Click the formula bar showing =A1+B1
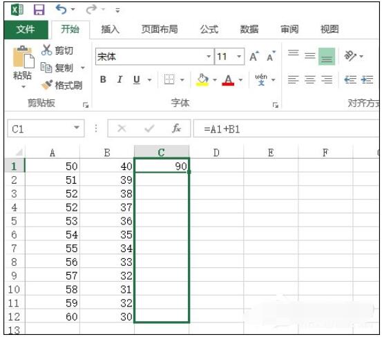The width and height of the screenshot is (382, 337). point(286,128)
